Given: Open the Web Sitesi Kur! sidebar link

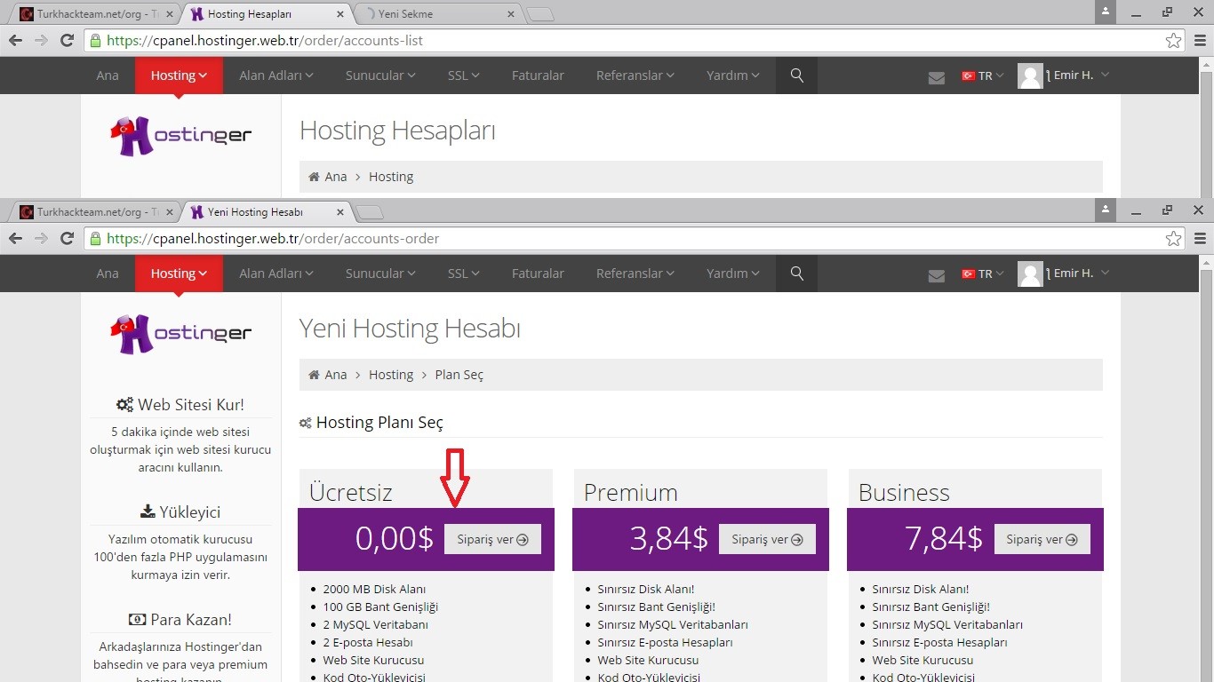Looking at the screenshot, I should tap(180, 405).
